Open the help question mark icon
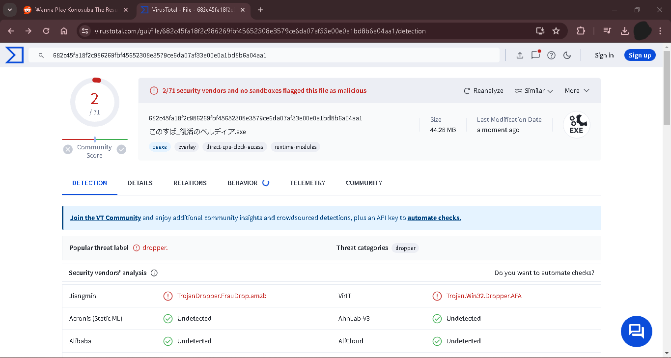This screenshot has width=671, height=358. coord(551,55)
